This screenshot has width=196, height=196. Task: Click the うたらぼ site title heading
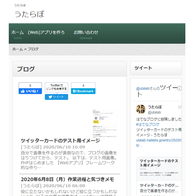[29, 14]
